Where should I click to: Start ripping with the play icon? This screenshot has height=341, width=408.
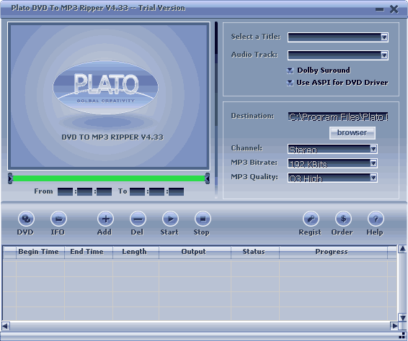point(170,219)
